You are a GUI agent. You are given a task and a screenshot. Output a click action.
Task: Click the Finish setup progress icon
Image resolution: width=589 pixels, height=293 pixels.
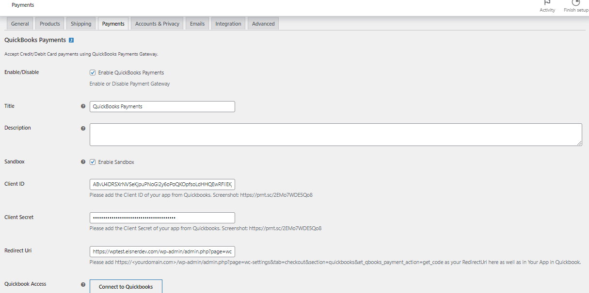pyautogui.click(x=575, y=3)
